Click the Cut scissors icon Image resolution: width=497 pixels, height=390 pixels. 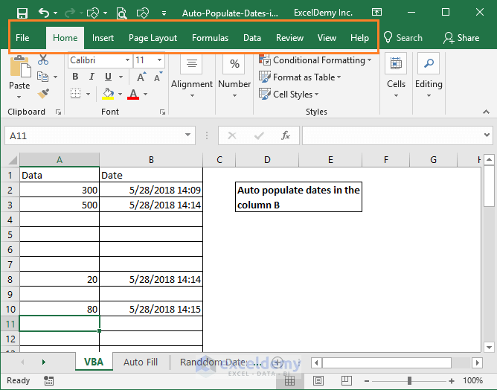[x=43, y=60]
